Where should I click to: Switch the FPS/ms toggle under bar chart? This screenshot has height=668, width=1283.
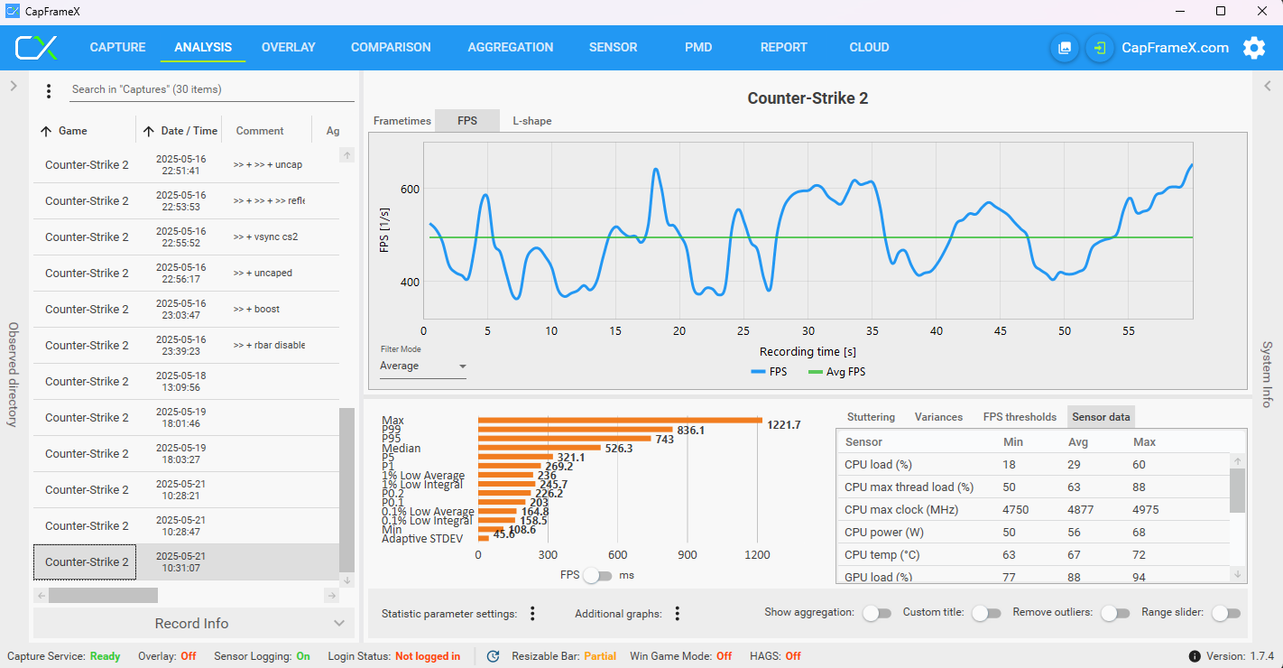[597, 575]
